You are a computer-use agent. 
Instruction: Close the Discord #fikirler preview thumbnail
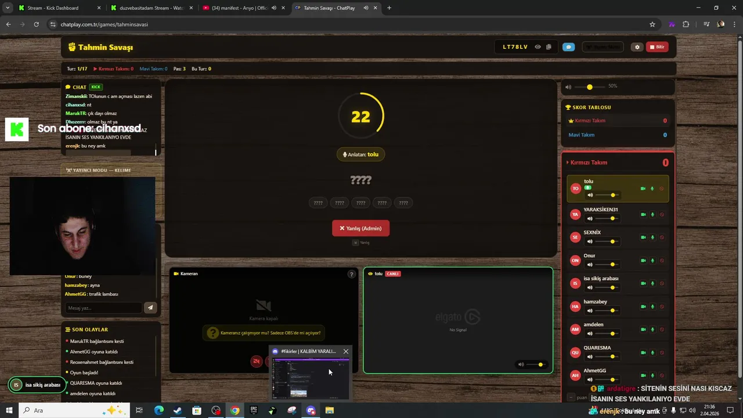click(x=346, y=351)
